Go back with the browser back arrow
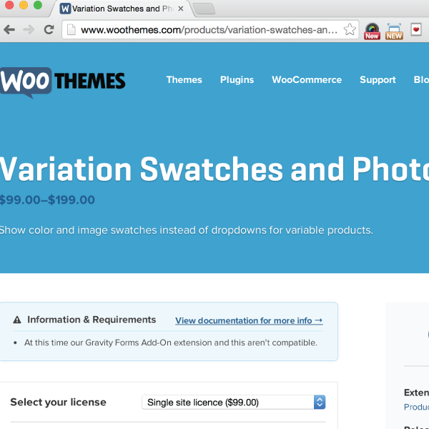The height and width of the screenshot is (429, 429). [x=9, y=29]
